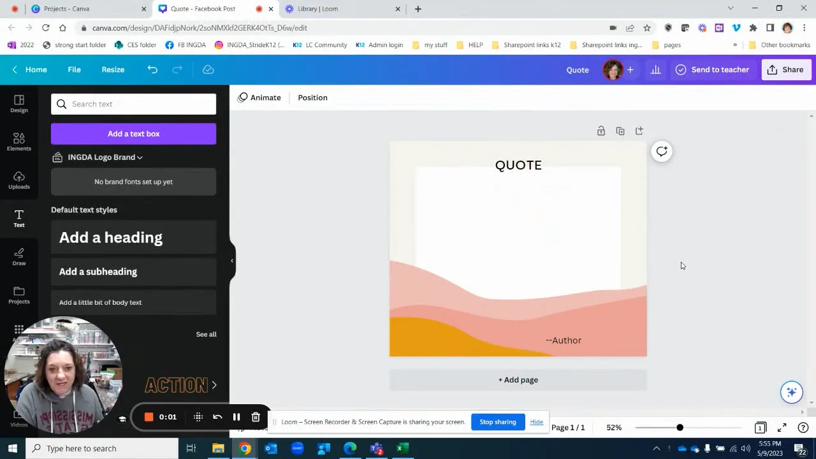The width and height of the screenshot is (816, 459).
Task: Open the Draw tool in sidebar
Action: 18,256
